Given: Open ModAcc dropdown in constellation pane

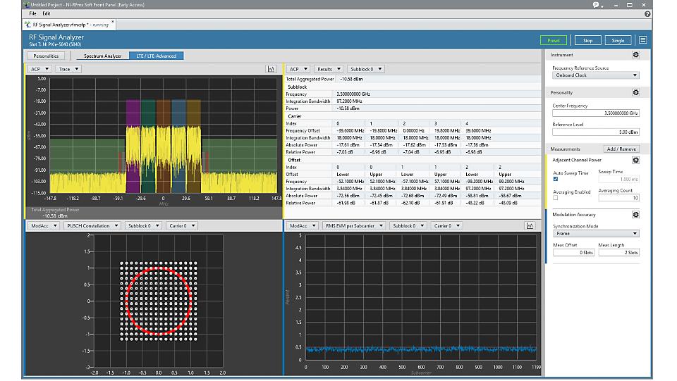Looking at the screenshot, I should click(44, 225).
